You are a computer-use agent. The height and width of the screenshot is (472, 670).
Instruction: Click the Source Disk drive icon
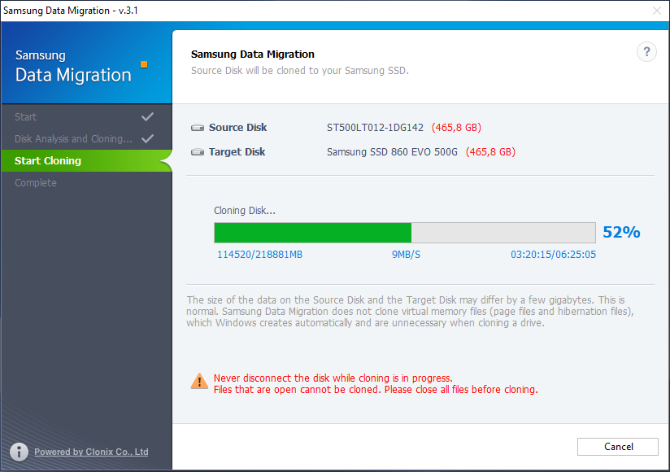coord(198,128)
